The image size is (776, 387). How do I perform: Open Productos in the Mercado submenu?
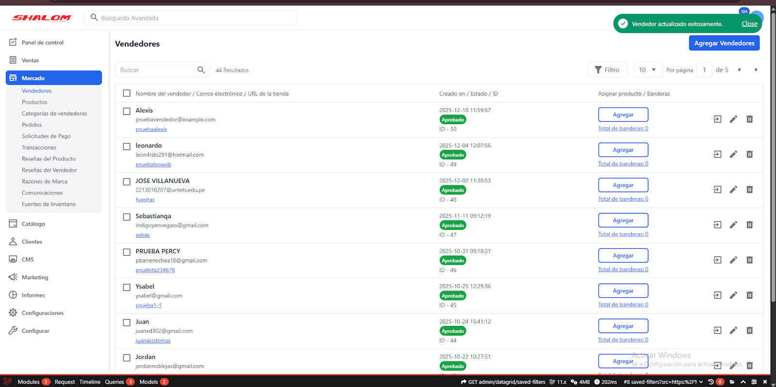pos(34,102)
